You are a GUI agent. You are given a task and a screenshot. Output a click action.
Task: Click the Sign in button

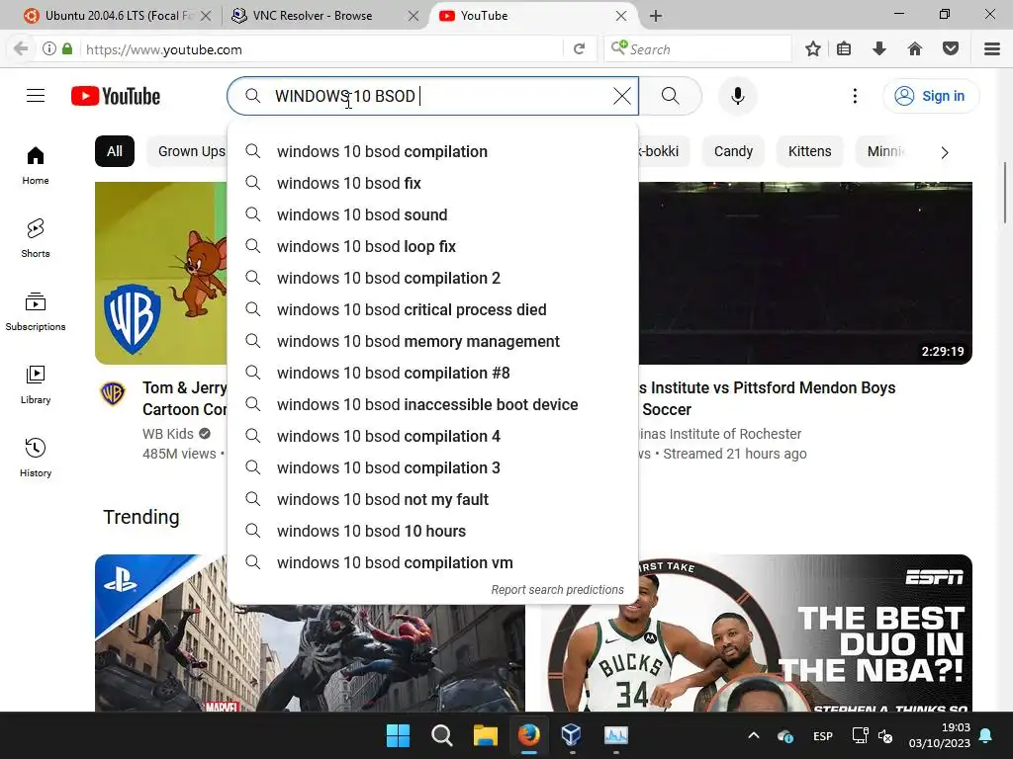[x=930, y=96]
